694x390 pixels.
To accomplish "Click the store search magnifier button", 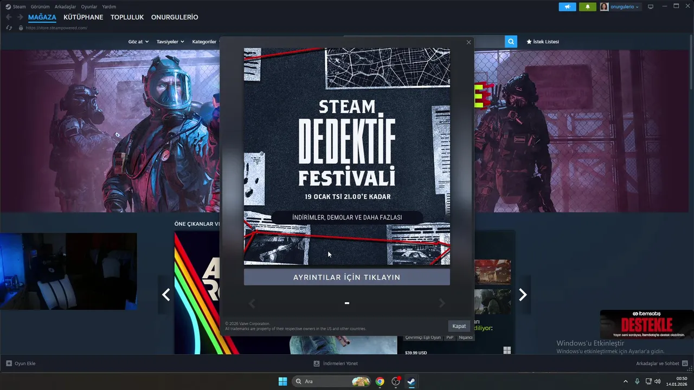I will 511,42.
